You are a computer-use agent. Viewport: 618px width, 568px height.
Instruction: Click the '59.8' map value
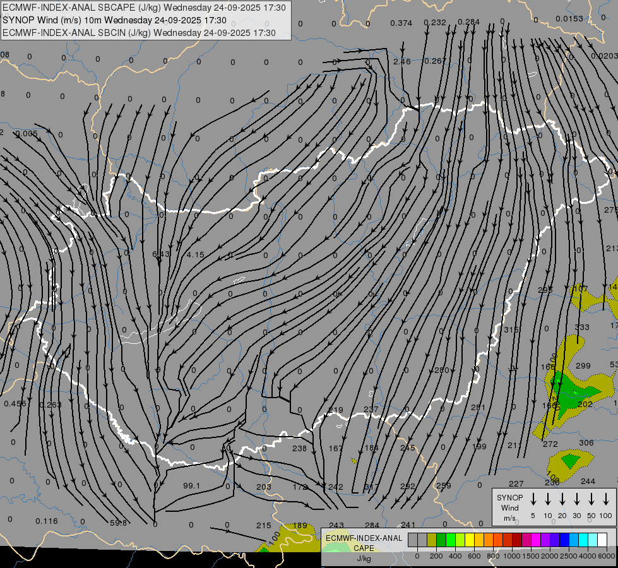pos(118,523)
